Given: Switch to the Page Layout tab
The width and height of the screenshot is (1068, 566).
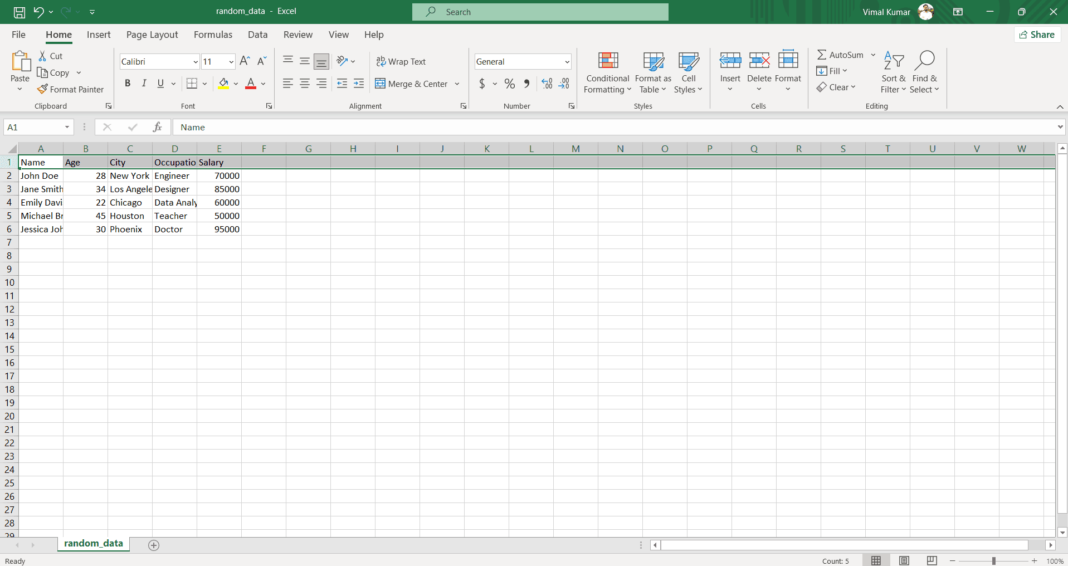Looking at the screenshot, I should pyautogui.click(x=152, y=35).
